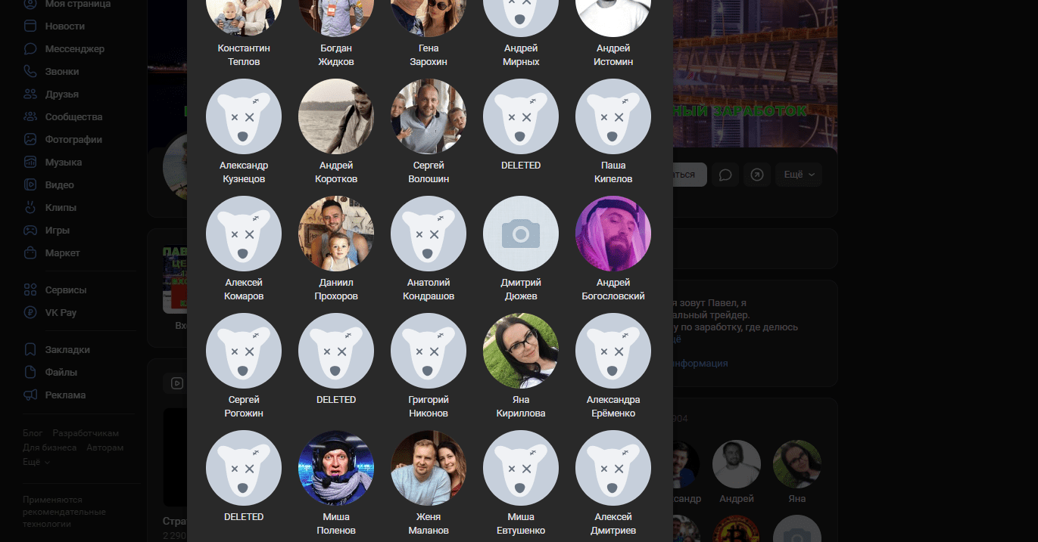Click Александр Кузнецов's deleted-dog avatar

[x=244, y=116]
